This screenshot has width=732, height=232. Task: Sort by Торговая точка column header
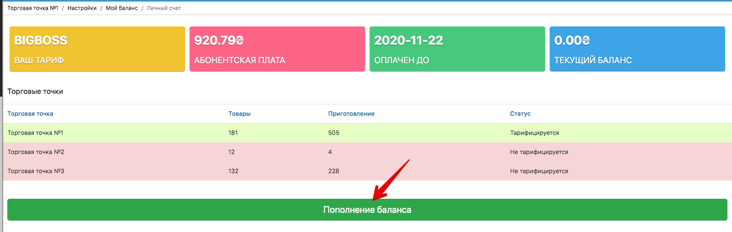[x=30, y=113]
